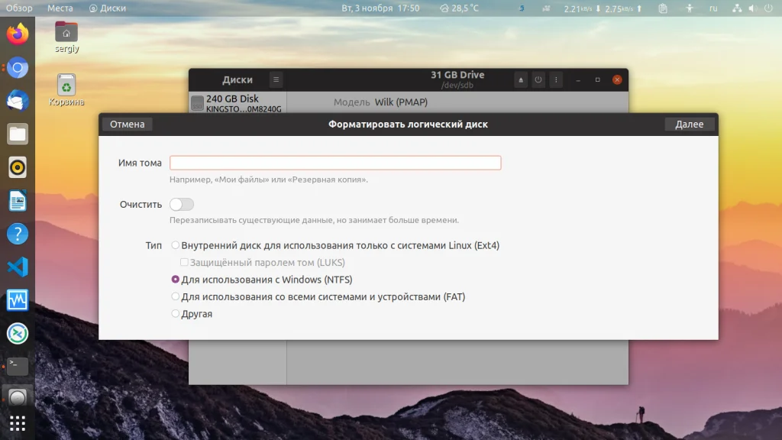Open the network status icon in top bar
Screen dimensions: 782x440
click(x=737, y=8)
